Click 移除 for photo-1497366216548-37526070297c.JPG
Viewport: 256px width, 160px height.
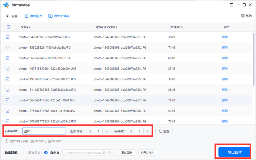click(225, 79)
